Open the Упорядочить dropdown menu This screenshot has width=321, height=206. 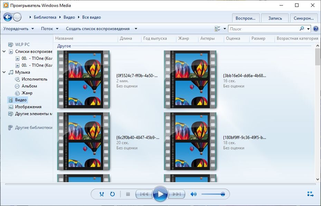pos(18,29)
